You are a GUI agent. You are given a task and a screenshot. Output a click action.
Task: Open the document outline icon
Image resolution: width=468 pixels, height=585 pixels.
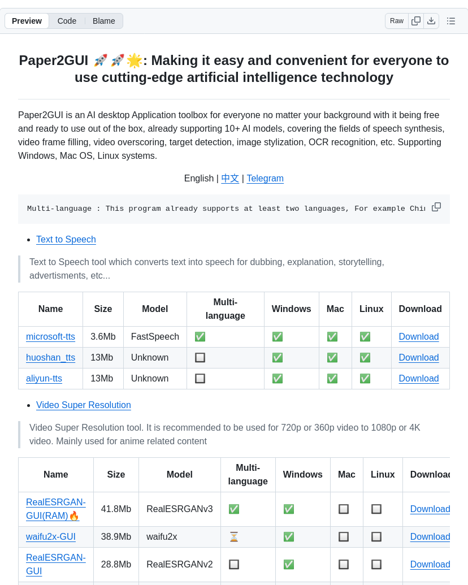(x=451, y=21)
